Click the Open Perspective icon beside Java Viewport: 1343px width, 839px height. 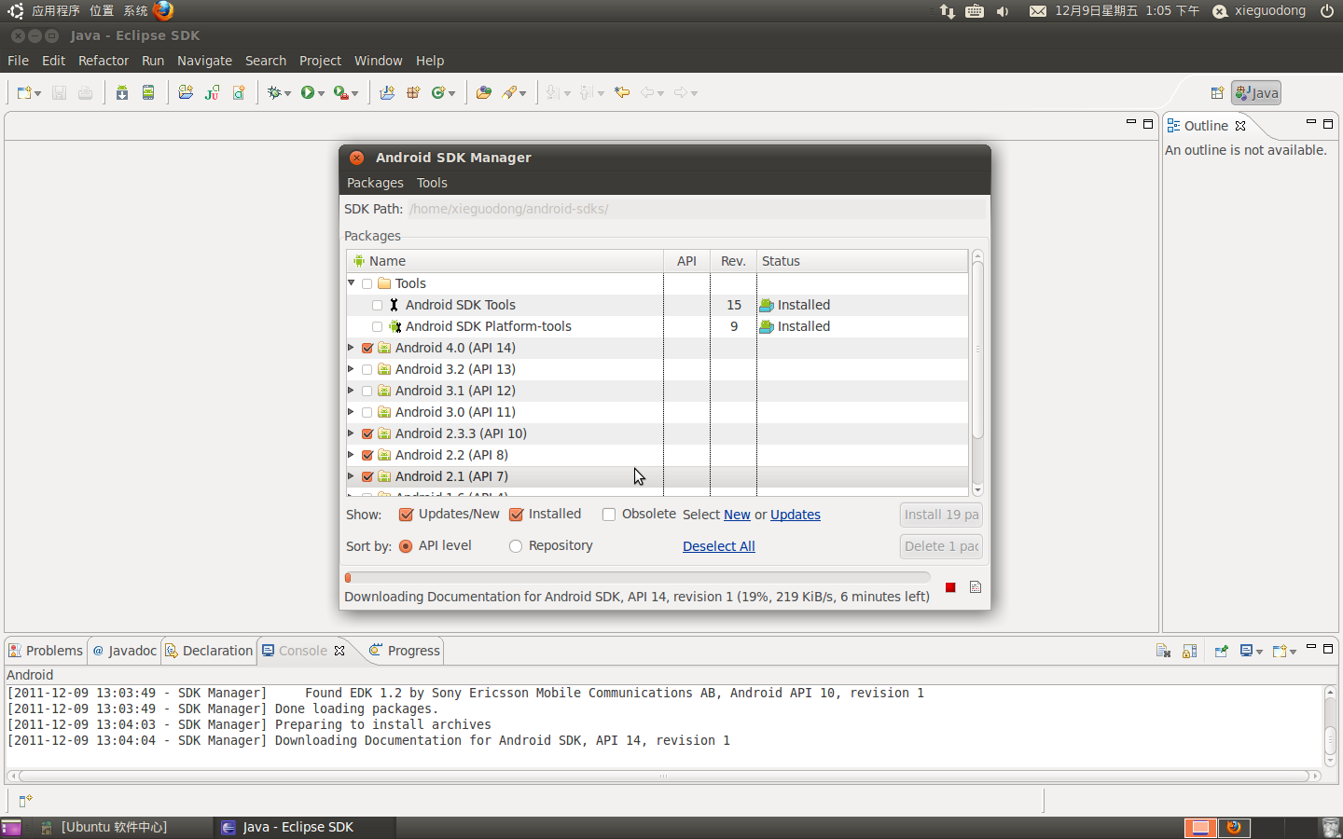tap(1217, 92)
